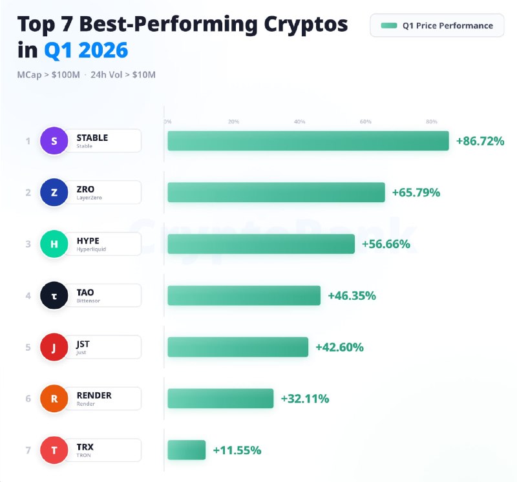Click the green HYPE Hyperliquid icon
The width and height of the screenshot is (517, 482).
pos(54,244)
